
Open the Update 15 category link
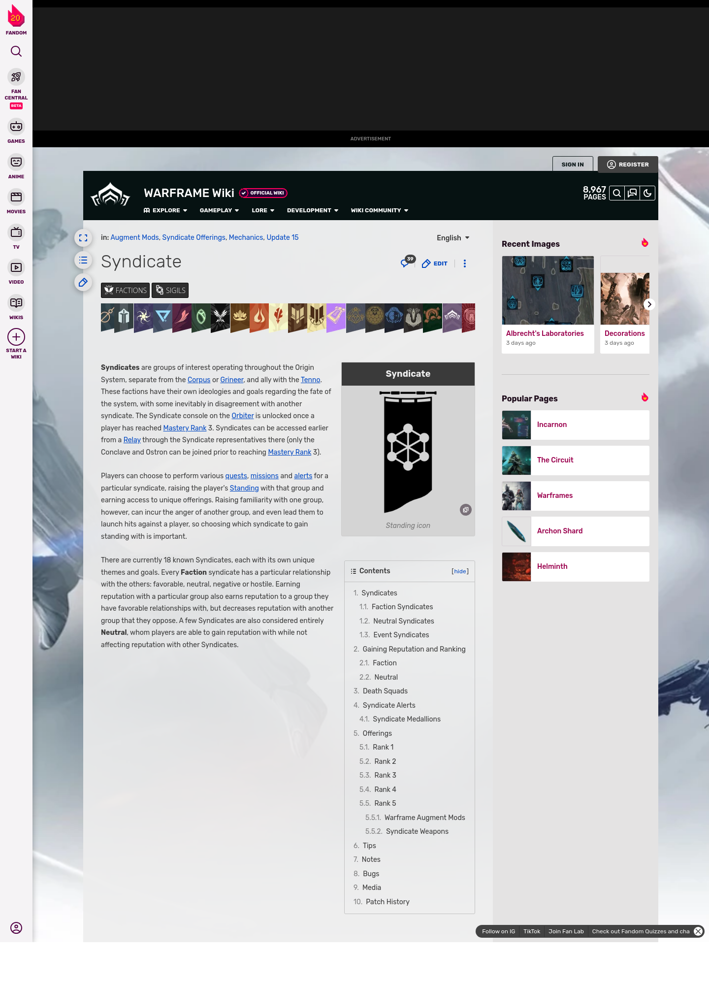point(283,237)
